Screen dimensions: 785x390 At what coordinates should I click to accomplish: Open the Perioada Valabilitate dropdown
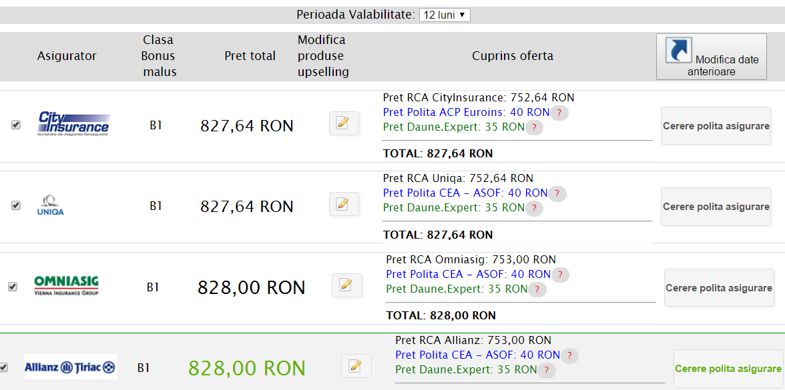445,15
